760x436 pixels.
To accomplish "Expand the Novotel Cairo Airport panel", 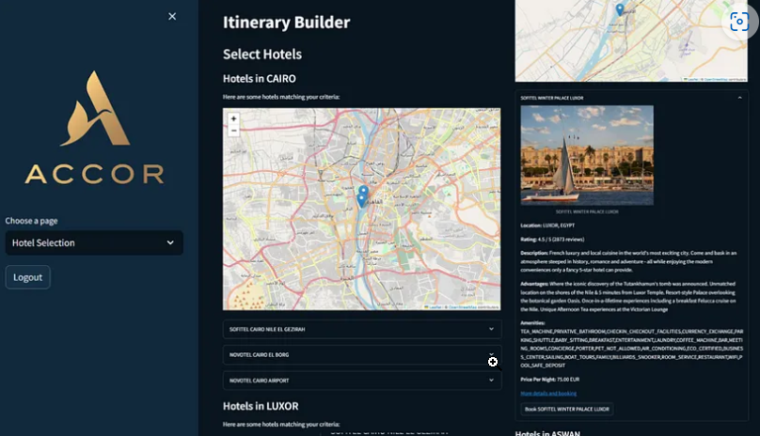I will click(x=362, y=381).
